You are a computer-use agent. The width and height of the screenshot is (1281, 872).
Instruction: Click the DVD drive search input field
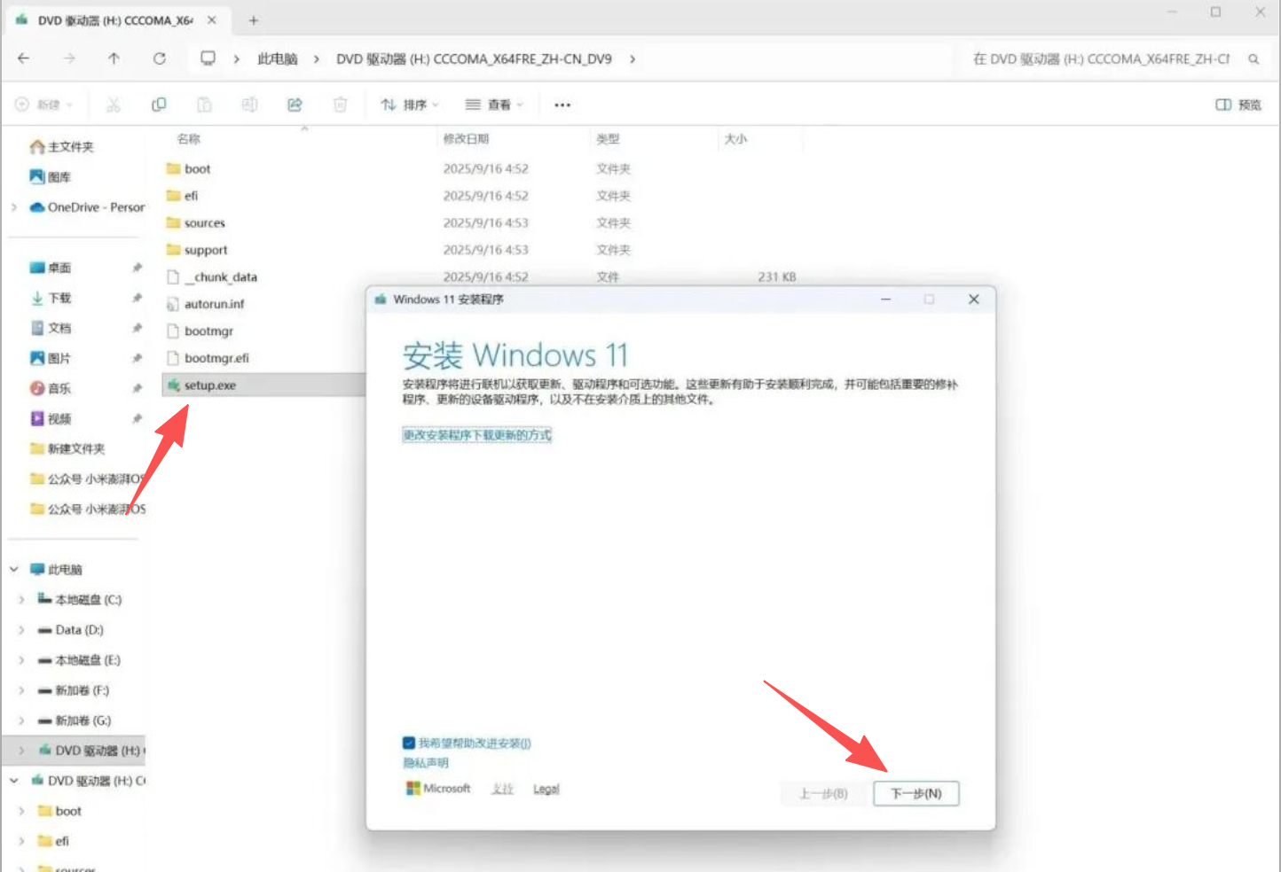1100,59
